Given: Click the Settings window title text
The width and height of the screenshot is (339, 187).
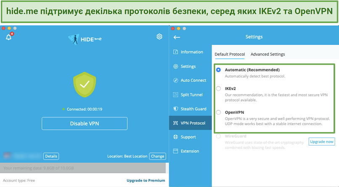Looking at the screenshot, I should pyautogui.click(x=254, y=37).
